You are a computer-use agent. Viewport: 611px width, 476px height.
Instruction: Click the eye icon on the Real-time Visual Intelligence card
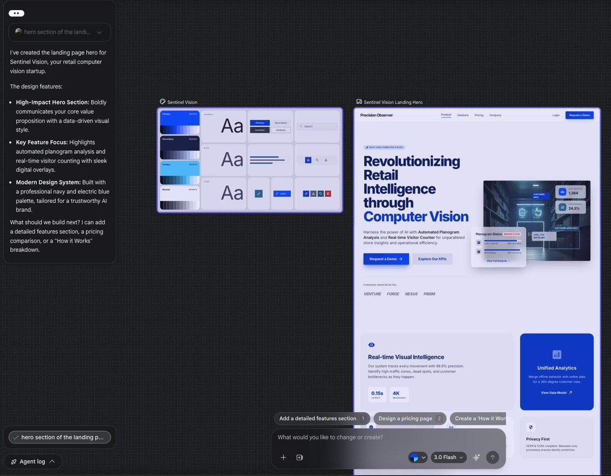click(x=371, y=345)
